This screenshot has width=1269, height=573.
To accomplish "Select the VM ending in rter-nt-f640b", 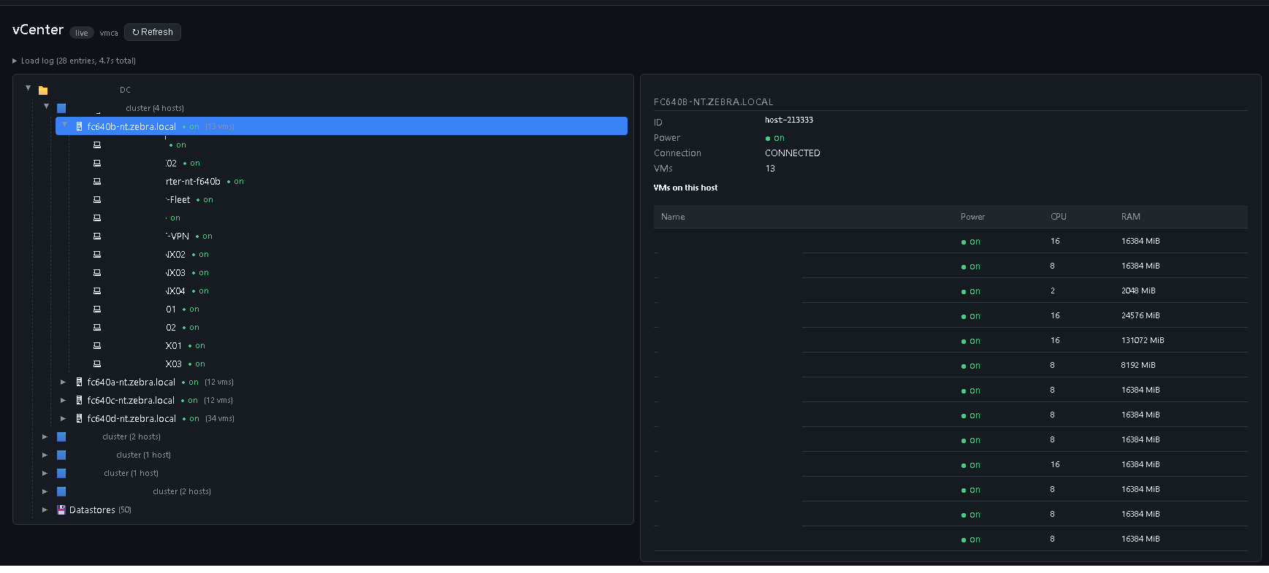I will click(193, 181).
